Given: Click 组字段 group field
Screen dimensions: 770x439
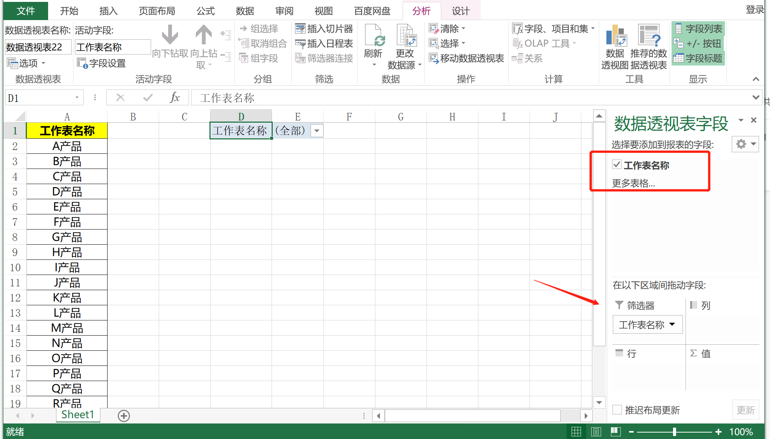Looking at the screenshot, I should pos(259,58).
